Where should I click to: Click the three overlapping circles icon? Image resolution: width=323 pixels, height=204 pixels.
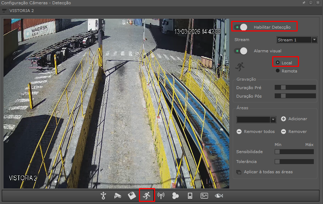click(x=176, y=196)
